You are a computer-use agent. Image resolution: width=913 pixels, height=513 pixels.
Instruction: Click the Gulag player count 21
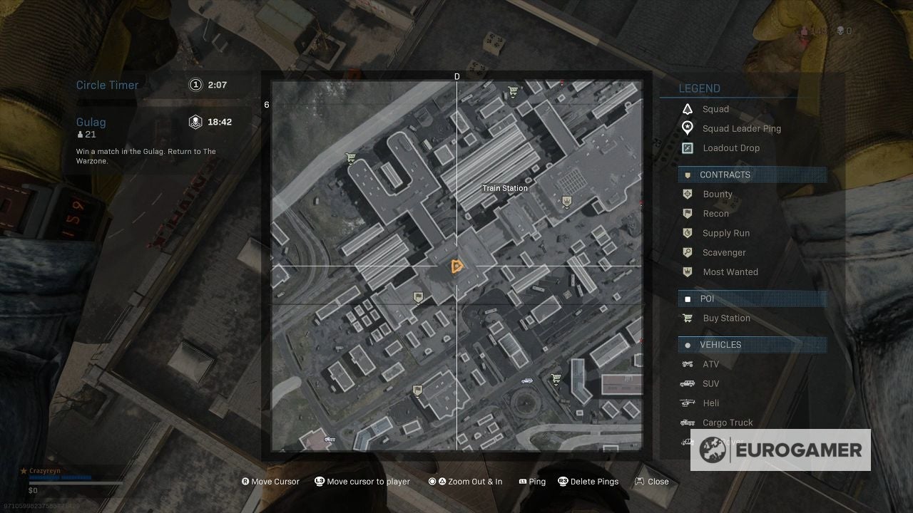point(86,135)
